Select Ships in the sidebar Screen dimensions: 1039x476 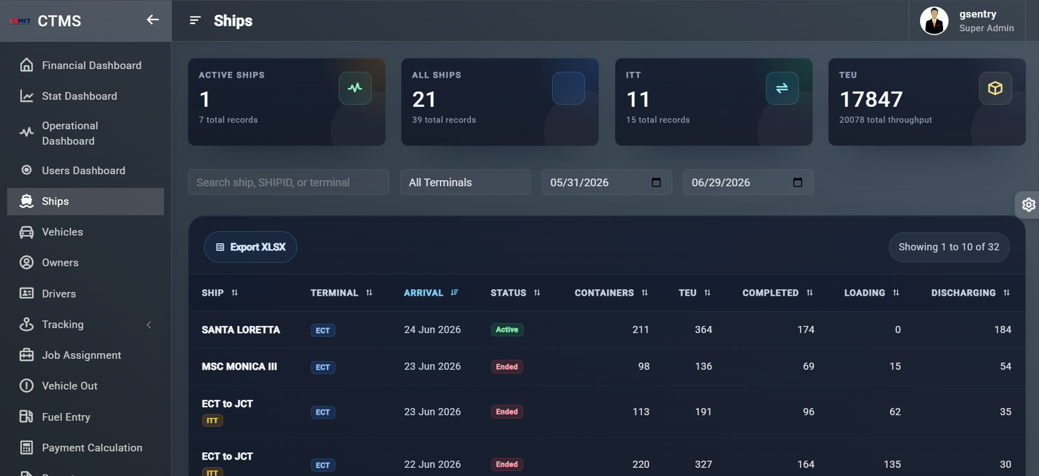[x=86, y=202]
